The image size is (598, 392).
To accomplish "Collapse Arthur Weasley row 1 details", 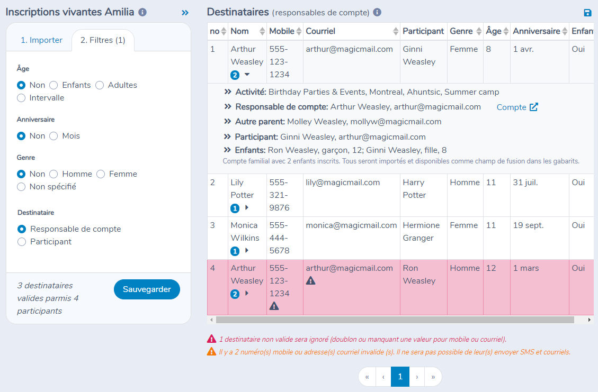I will coord(247,74).
